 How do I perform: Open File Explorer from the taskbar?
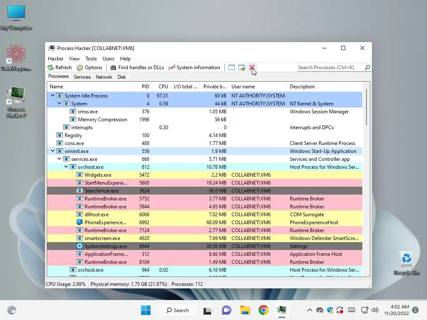pyautogui.click(x=245, y=310)
